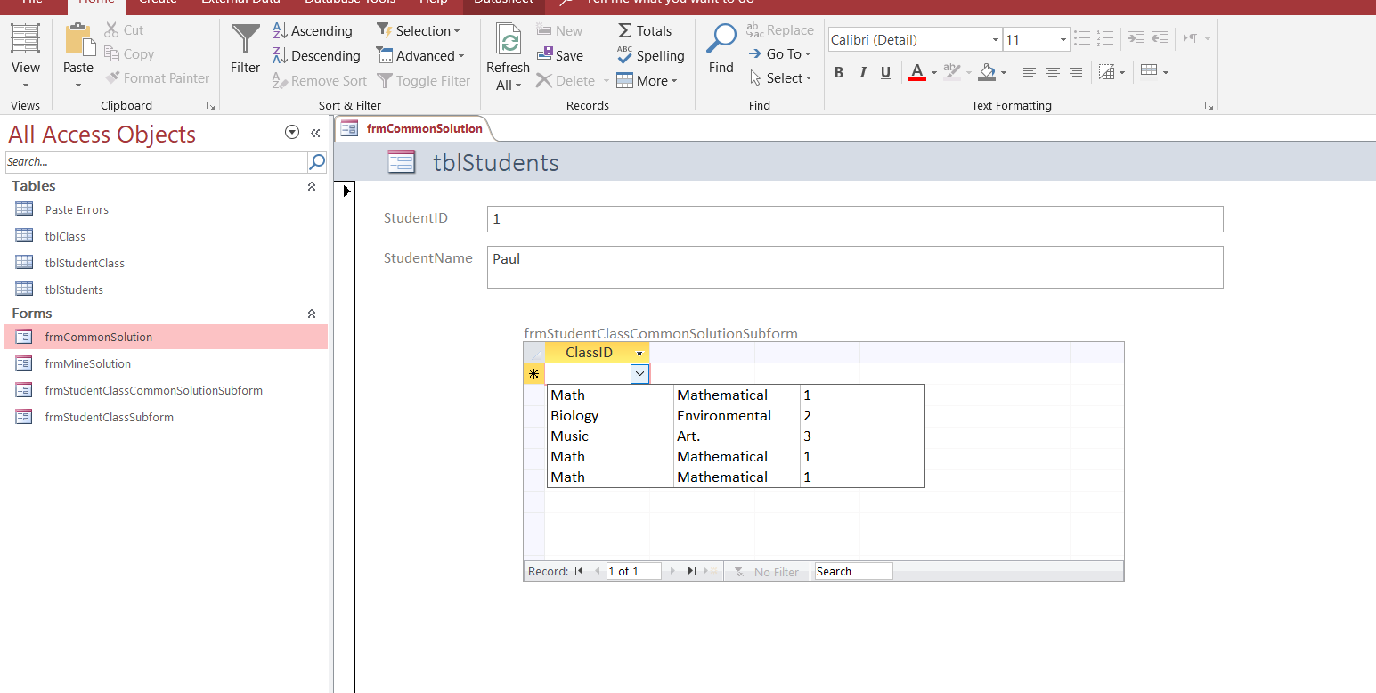Screen dimensions: 1376x693
Task: Toggle Bold text formatting
Action: click(x=839, y=73)
